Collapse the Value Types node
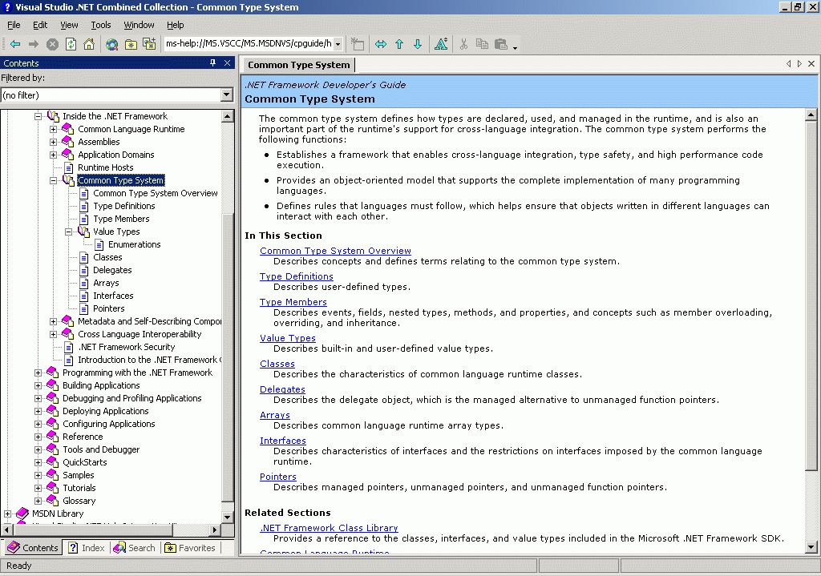 (69, 232)
